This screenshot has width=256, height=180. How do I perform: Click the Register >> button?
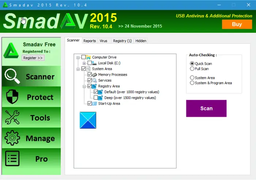click(33, 58)
